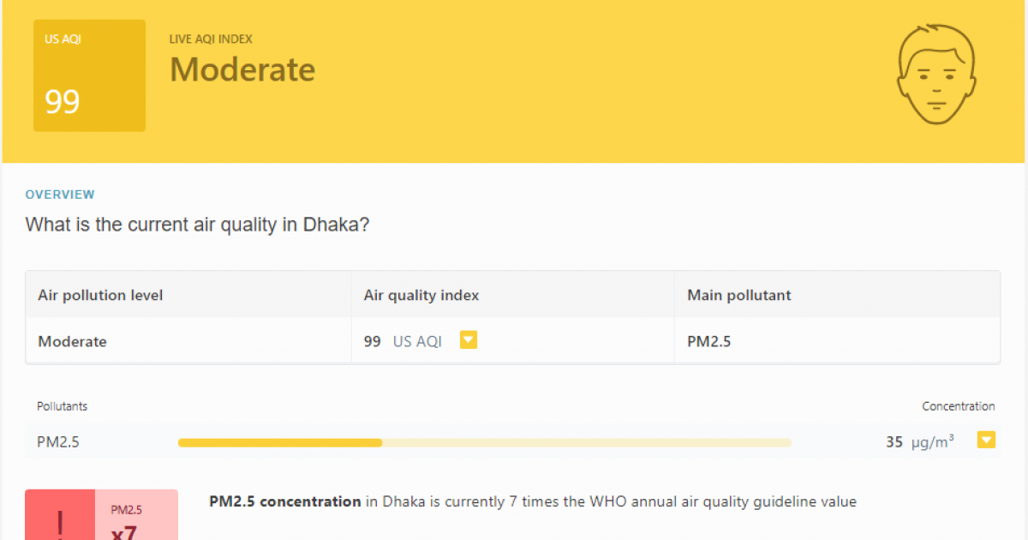Screen dimensions: 1028x540
Task: Click the face illustration in the yellow banner
Action: 936,75
